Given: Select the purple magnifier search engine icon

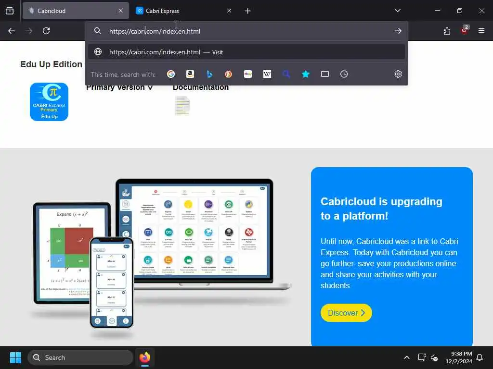Looking at the screenshot, I should [286, 74].
